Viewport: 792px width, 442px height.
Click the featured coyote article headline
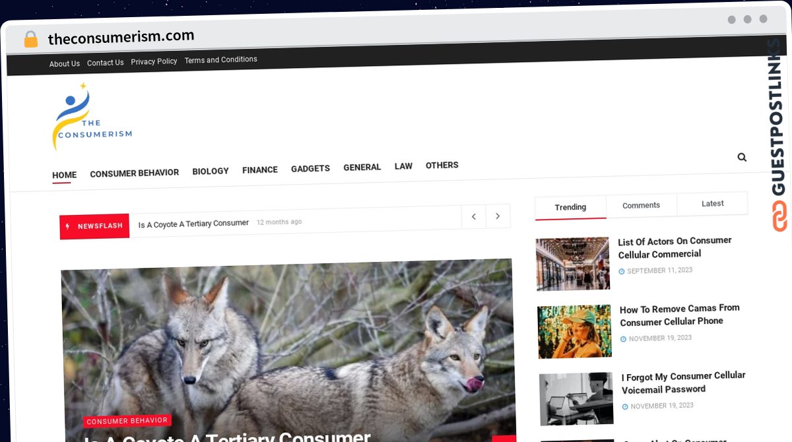[228, 436]
